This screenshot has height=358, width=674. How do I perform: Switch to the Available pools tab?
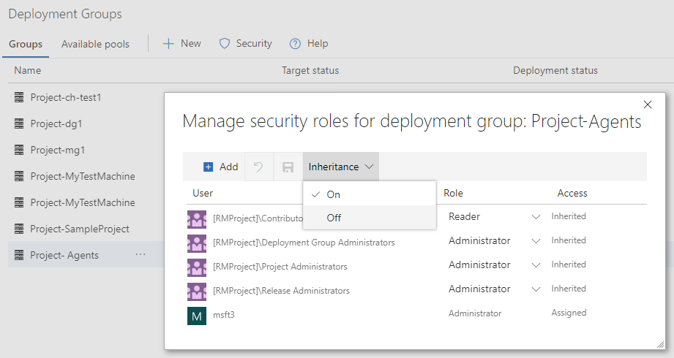click(x=95, y=44)
